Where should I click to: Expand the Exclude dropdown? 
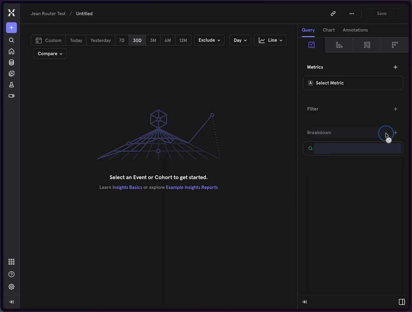(209, 40)
